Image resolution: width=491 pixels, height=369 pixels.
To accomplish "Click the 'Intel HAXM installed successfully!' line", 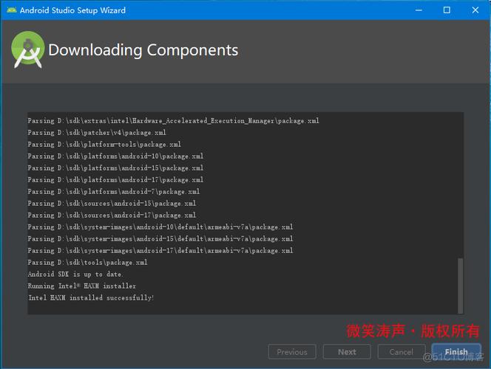I will pos(91,298).
